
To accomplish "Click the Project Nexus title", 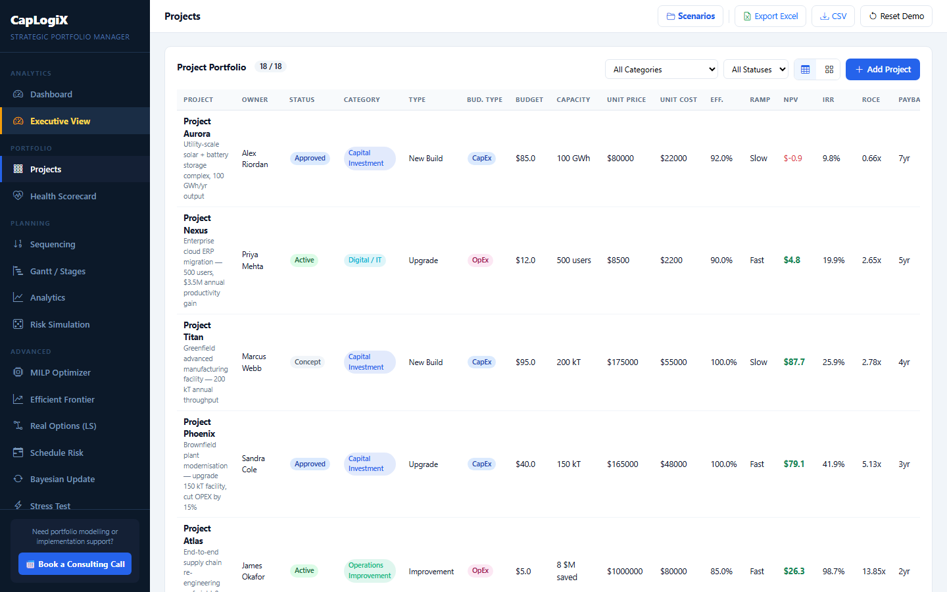I will coord(197,224).
